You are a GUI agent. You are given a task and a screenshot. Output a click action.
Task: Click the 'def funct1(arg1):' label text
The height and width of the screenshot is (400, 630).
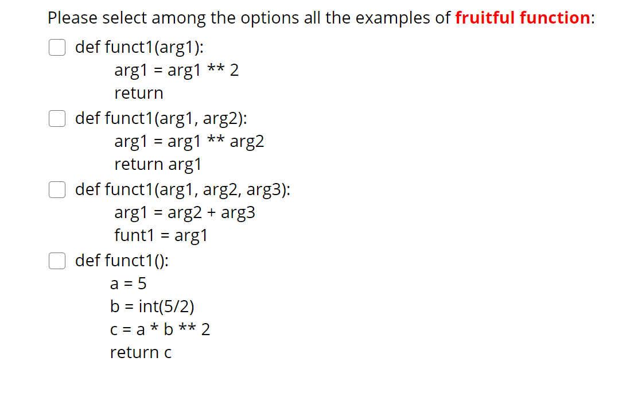pyautogui.click(x=139, y=48)
